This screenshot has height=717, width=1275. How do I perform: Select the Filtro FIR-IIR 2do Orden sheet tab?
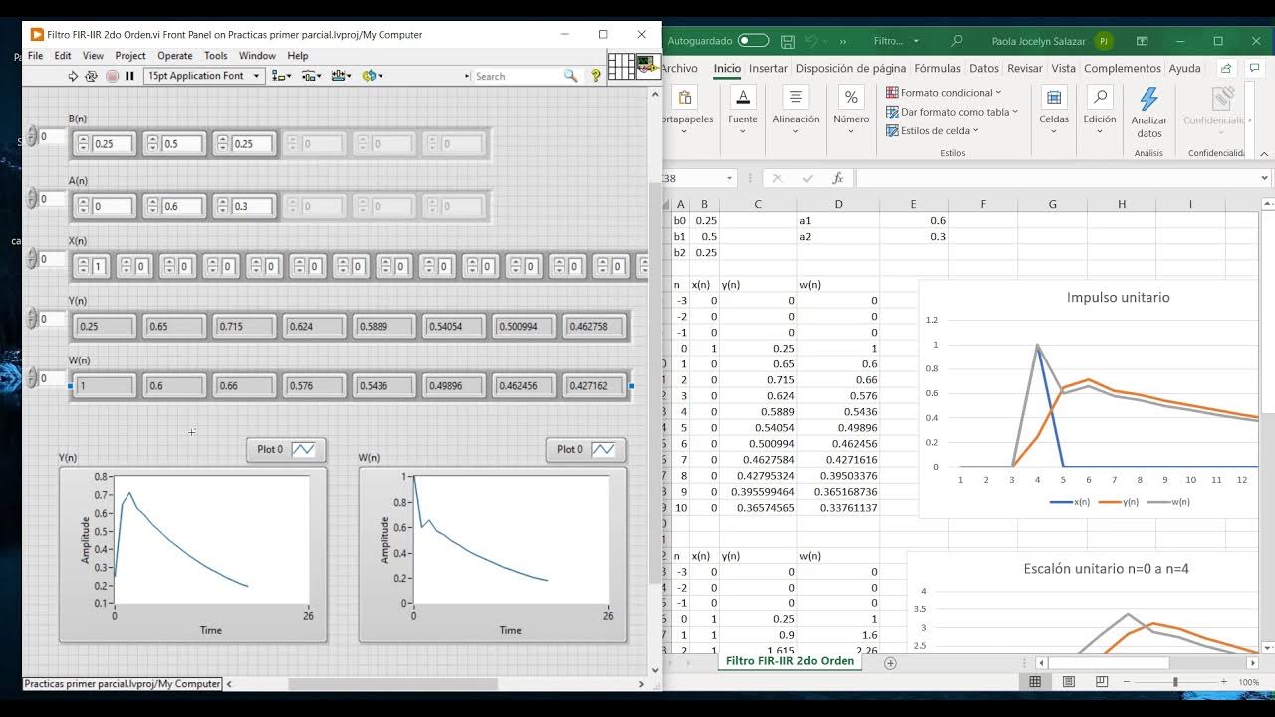pyautogui.click(x=790, y=661)
